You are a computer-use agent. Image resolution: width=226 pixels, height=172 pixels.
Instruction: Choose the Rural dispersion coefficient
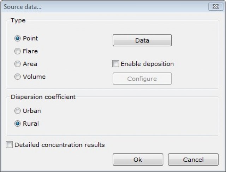tap(17, 124)
